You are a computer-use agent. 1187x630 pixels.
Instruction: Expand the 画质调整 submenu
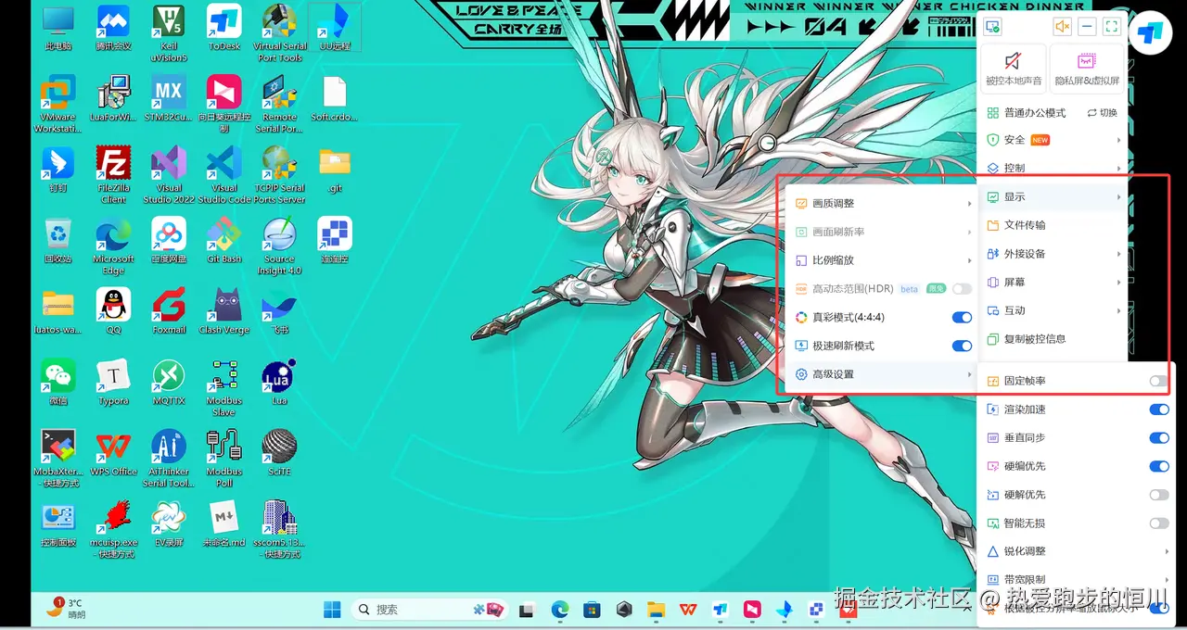pos(882,204)
